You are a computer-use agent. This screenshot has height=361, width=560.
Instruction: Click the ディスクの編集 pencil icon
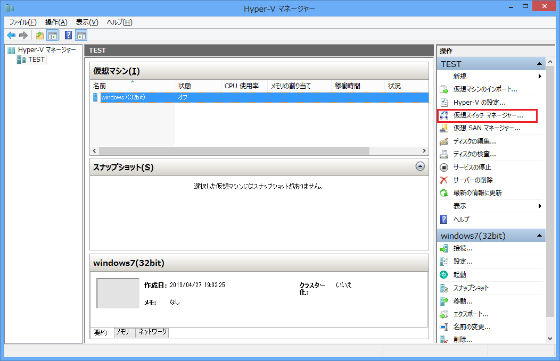click(444, 141)
